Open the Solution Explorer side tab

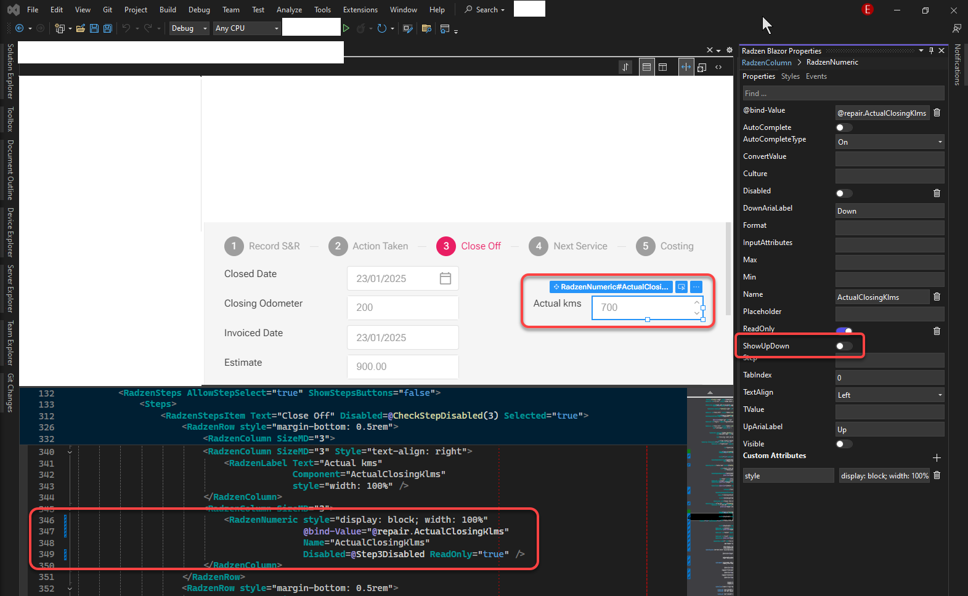click(x=10, y=71)
